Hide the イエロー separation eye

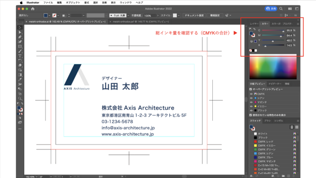(251, 107)
